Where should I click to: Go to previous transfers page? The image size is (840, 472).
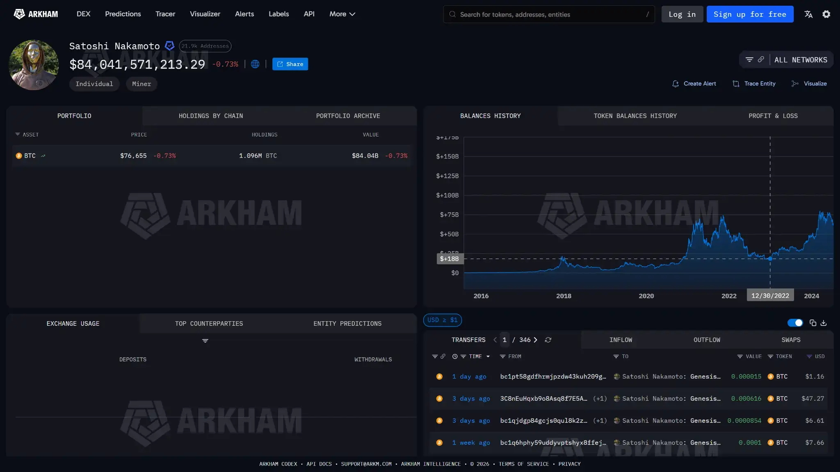495,340
